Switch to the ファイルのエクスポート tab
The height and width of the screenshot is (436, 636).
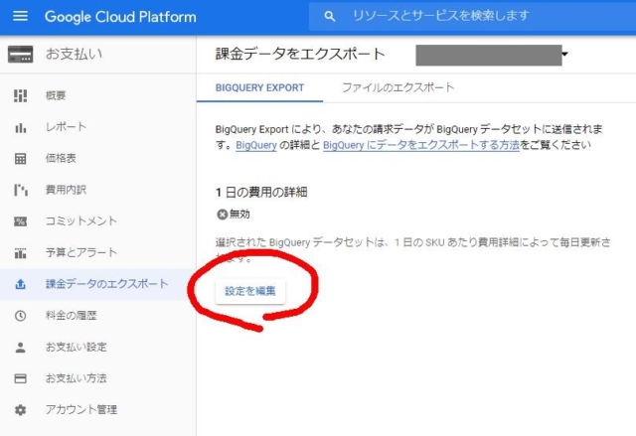point(397,87)
